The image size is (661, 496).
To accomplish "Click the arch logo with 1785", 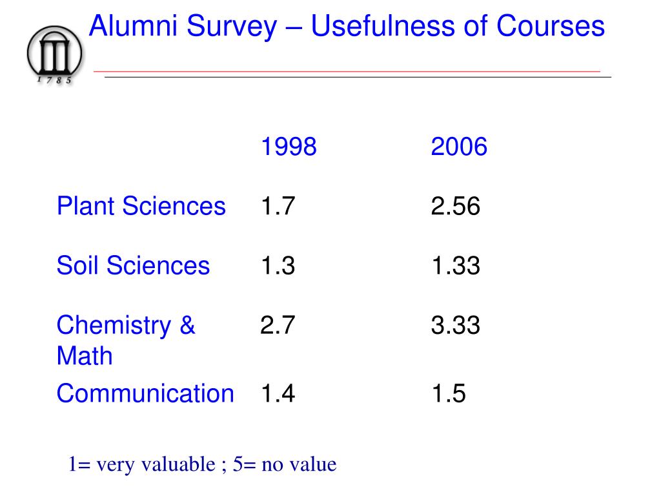I will [x=55, y=55].
